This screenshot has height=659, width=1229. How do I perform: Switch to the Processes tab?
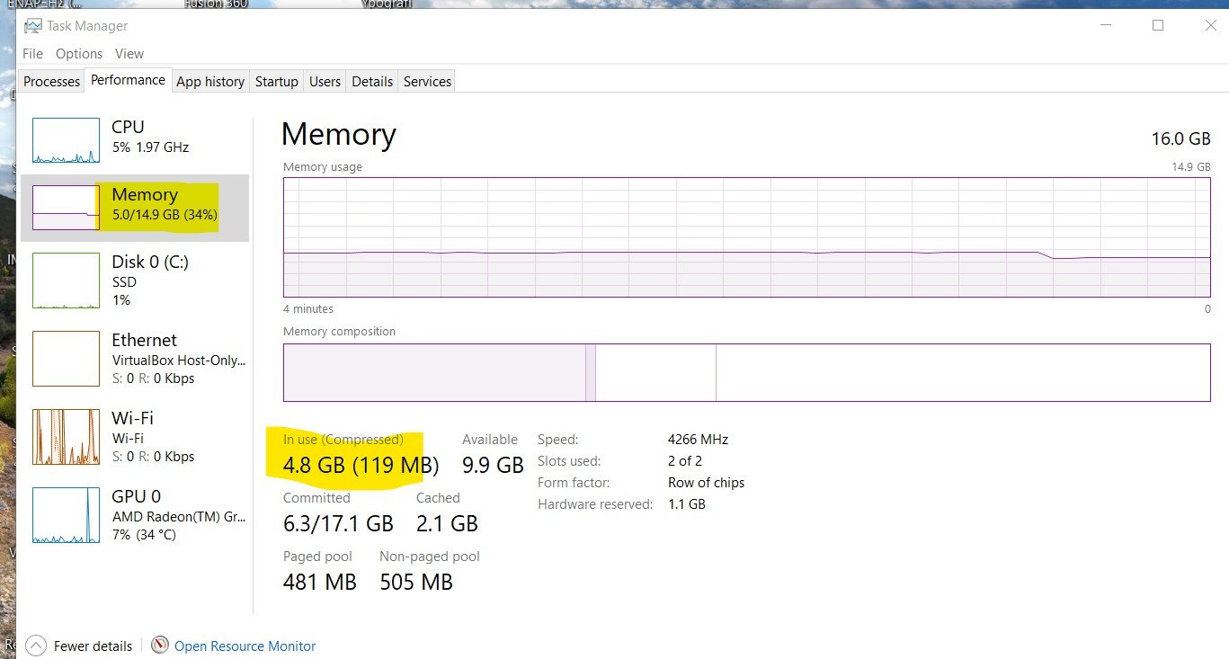tap(51, 81)
